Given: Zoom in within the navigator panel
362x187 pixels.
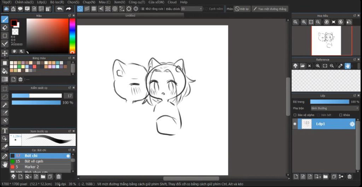Looking at the screenshot, I should pyautogui.click(x=304, y=22).
